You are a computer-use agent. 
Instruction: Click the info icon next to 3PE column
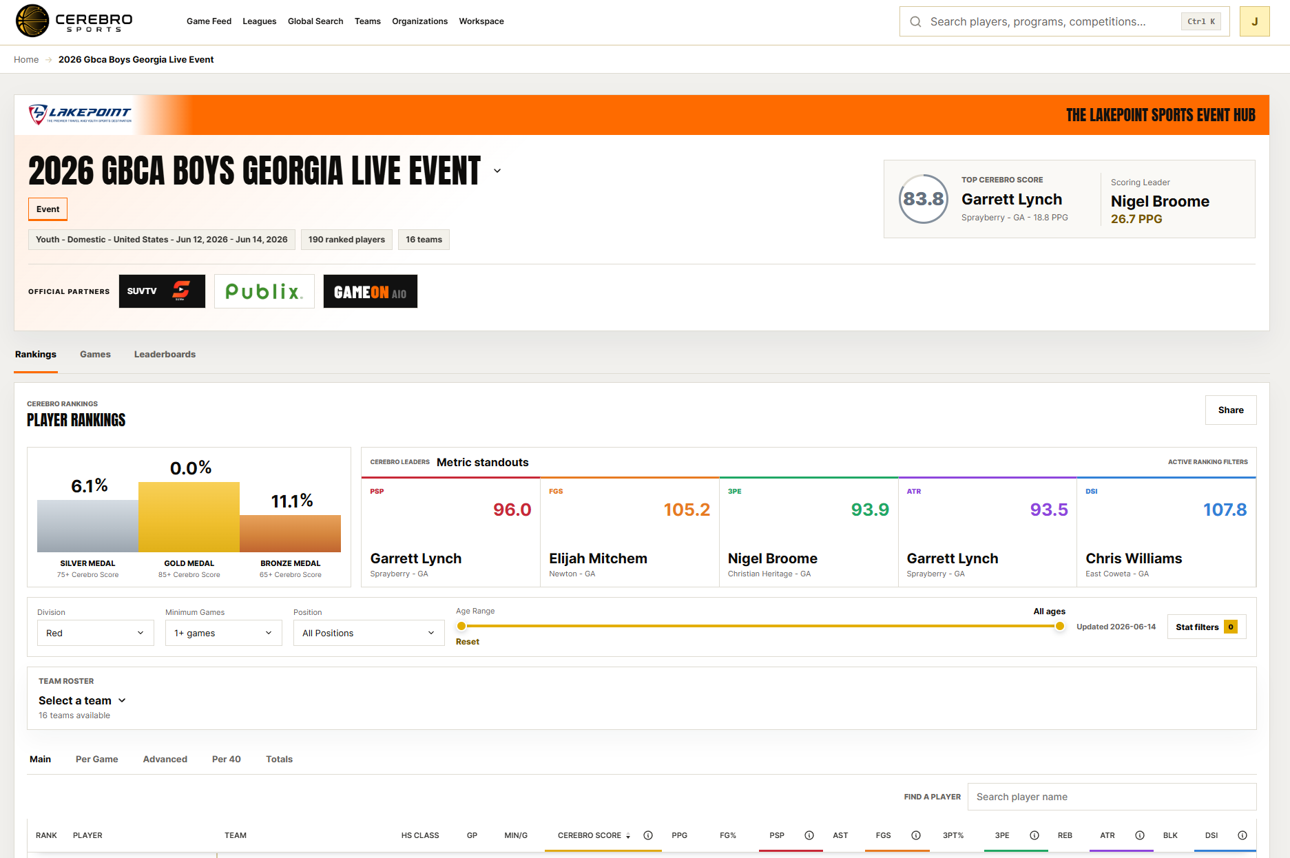tap(1034, 835)
